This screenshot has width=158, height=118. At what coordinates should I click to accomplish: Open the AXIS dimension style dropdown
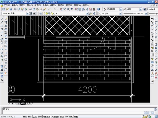click(141, 9)
